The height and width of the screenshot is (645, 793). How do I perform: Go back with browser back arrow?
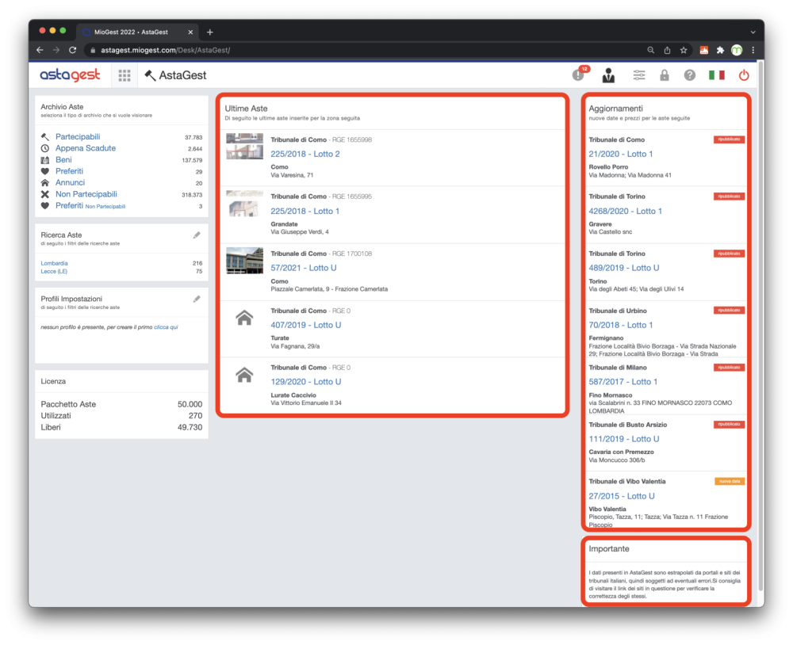(x=40, y=50)
